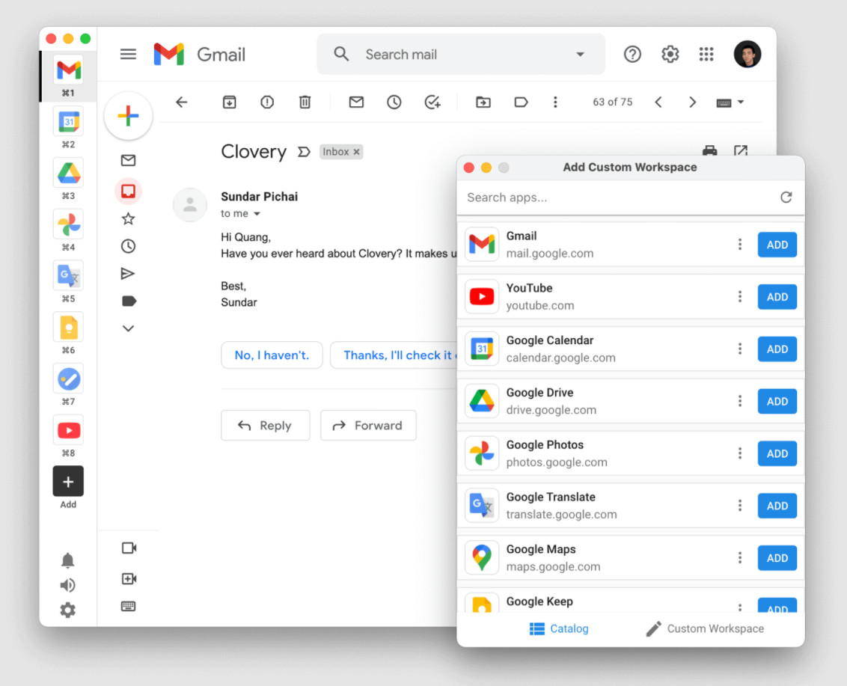Open Labels icon in toolbar
847x686 pixels.
pyautogui.click(x=521, y=102)
